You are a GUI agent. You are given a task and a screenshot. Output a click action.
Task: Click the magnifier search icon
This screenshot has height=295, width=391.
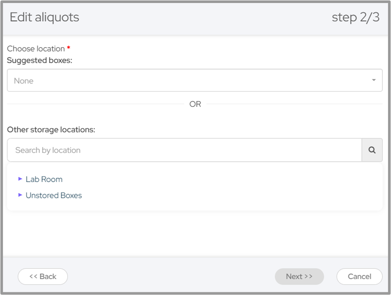372,150
